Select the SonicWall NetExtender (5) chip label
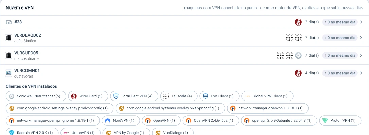 click(x=39, y=96)
